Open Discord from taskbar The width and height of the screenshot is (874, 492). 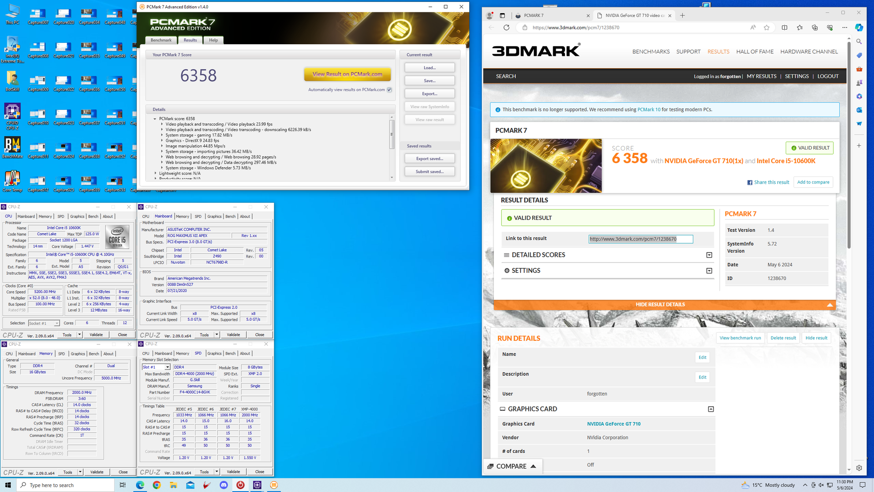point(224,485)
